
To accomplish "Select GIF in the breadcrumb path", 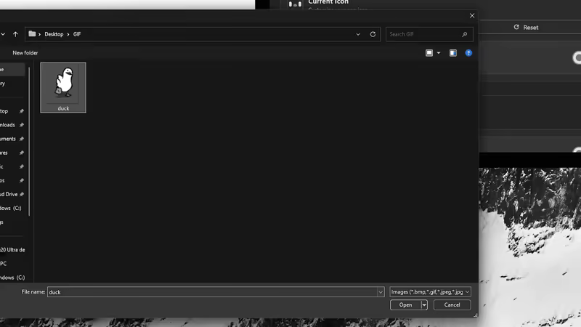I will pyautogui.click(x=77, y=34).
